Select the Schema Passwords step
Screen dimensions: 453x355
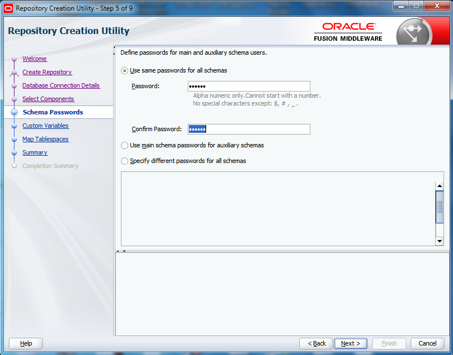53,112
